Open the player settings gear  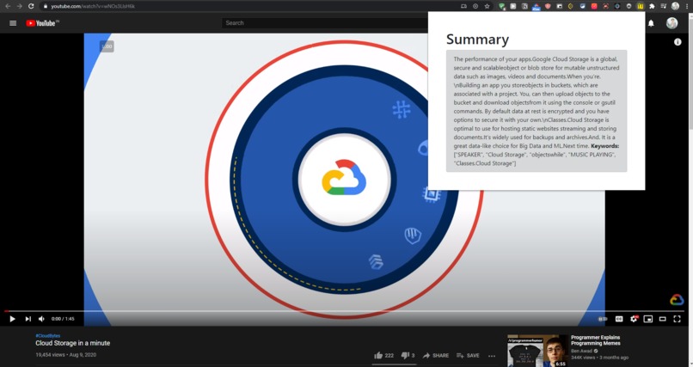[634, 319]
